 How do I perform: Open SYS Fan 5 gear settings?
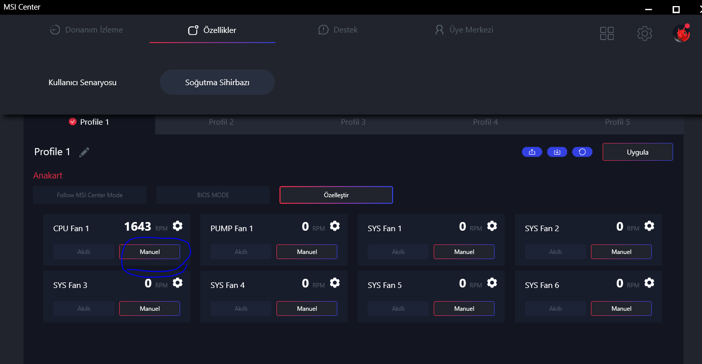coord(492,283)
